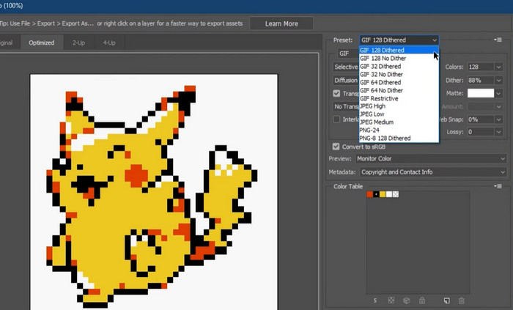Delete selected colors trash icon
This screenshot has height=310, width=513.
coord(461,300)
